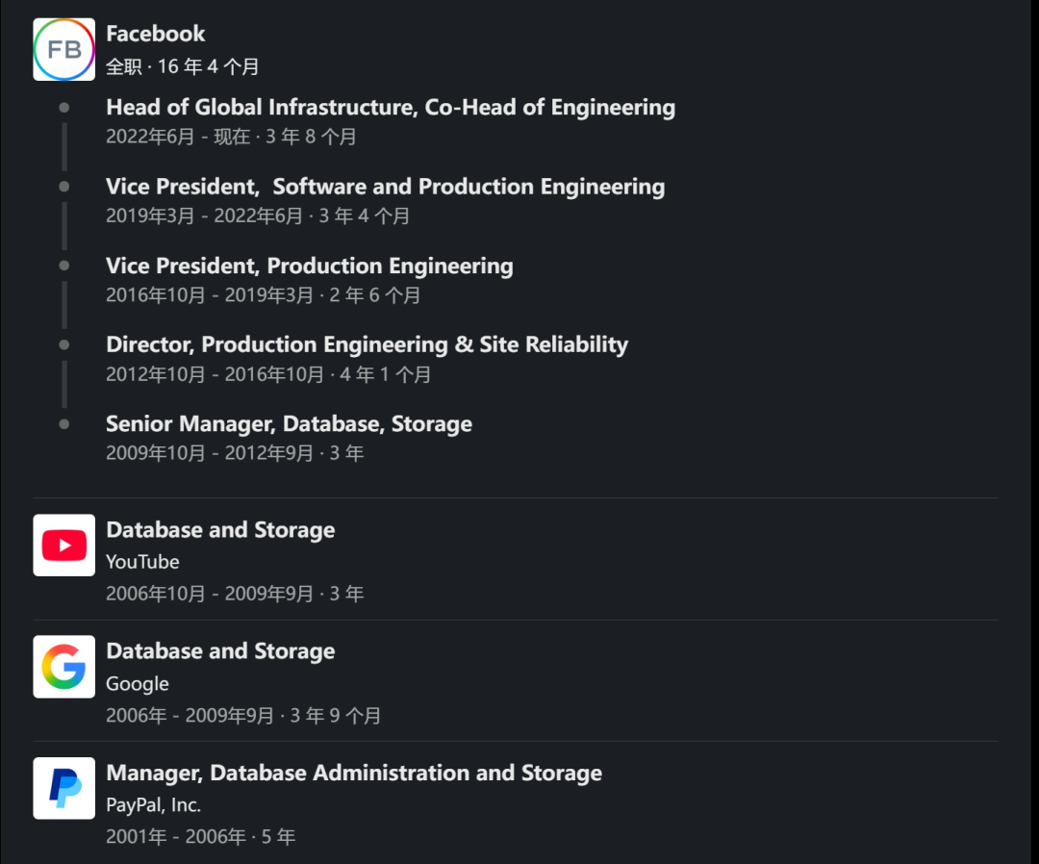Screen dimensions: 1039x864
Task: Open the YouTube company name text
Action: pos(142,562)
